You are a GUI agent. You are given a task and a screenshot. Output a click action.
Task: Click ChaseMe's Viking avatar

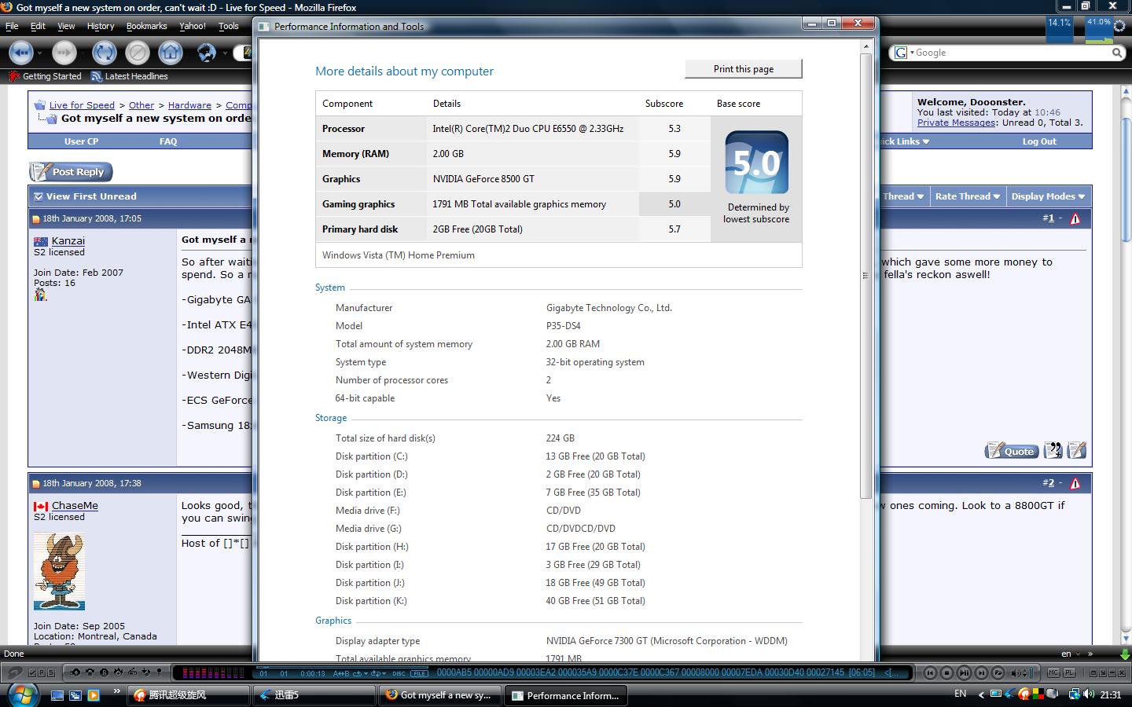click(x=59, y=571)
